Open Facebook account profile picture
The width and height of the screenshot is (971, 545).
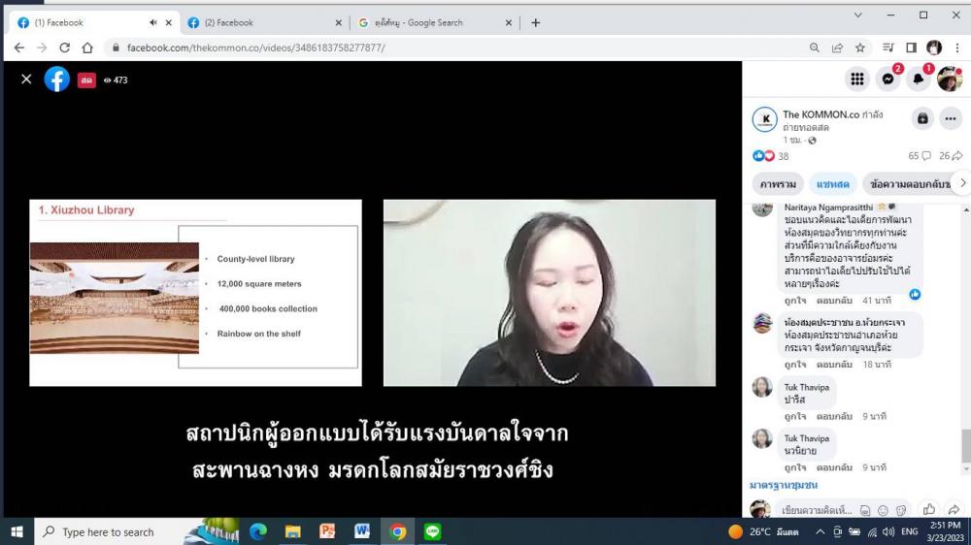pyautogui.click(x=950, y=80)
